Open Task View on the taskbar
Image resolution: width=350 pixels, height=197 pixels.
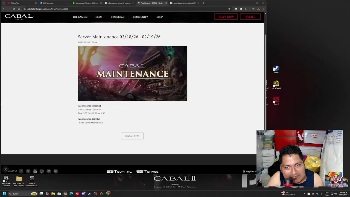click(41, 194)
